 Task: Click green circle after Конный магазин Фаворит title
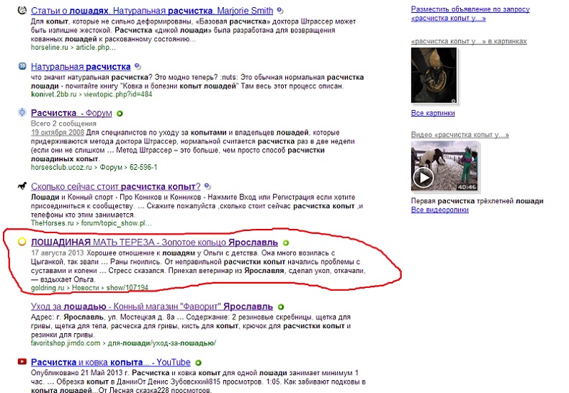(280, 306)
